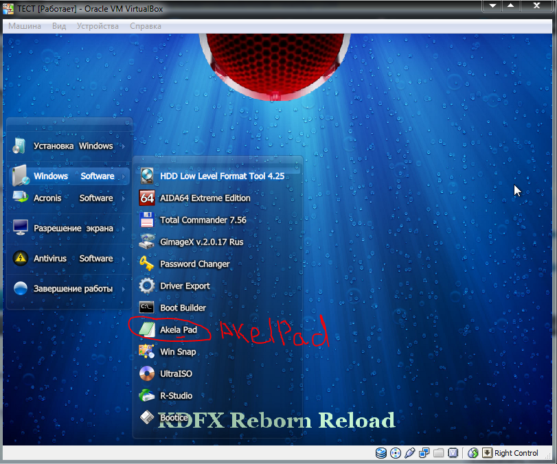The width and height of the screenshot is (557, 464).
Task: Expand Установка Windows submenu arrow
Action: tap(123, 146)
